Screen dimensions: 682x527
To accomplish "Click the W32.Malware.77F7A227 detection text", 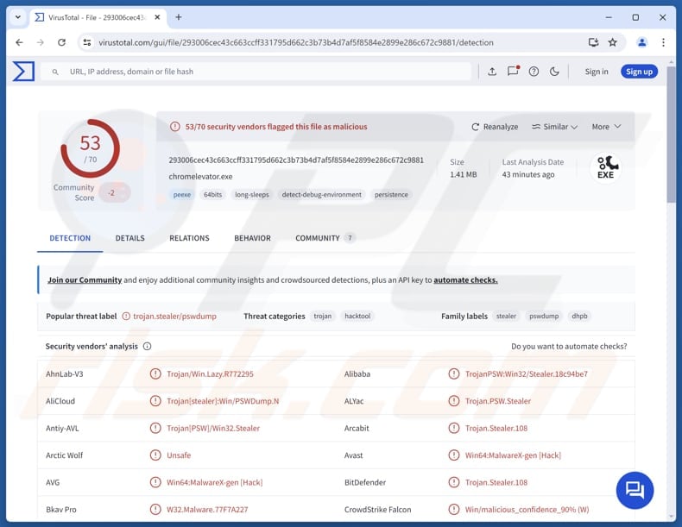I will tap(207, 509).
